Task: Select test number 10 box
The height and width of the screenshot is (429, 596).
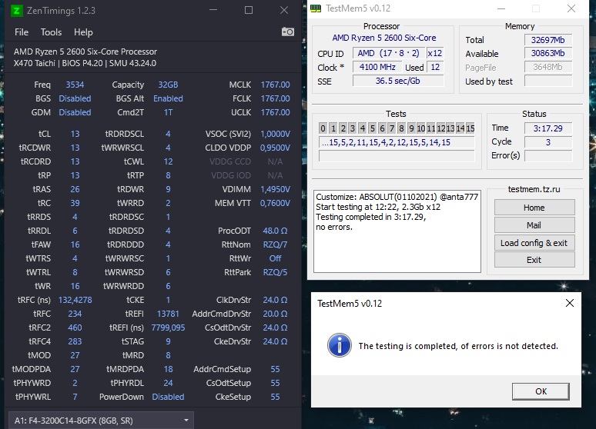Action: (x=420, y=128)
